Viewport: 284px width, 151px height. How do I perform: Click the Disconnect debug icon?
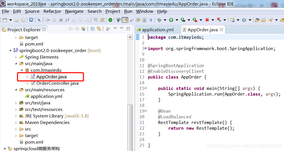(x=67, y=20)
